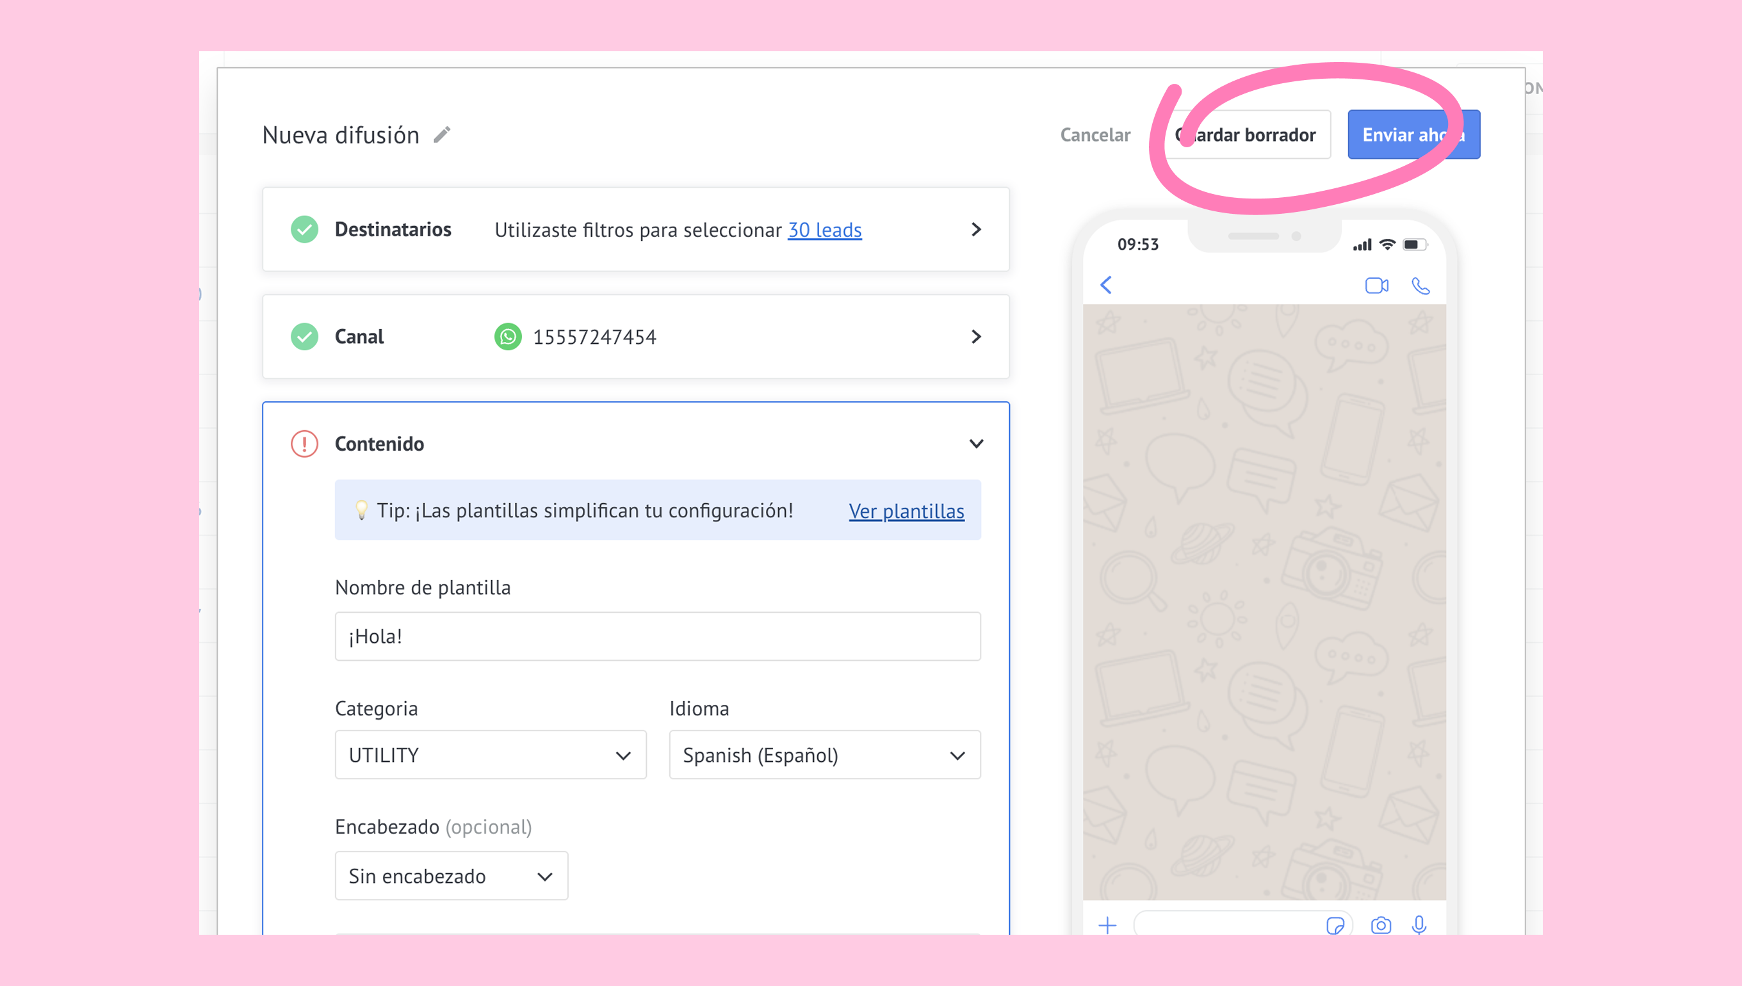This screenshot has height=986, width=1742.
Task: Click the Canal green check icon
Action: coord(305,337)
